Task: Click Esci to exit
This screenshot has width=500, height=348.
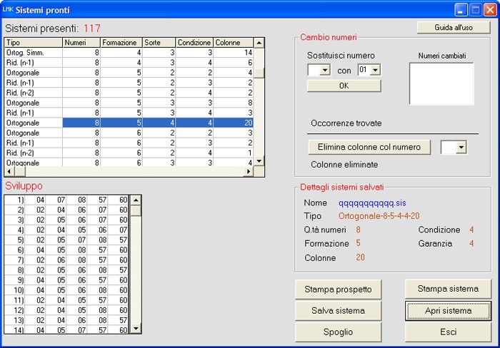Action: click(x=448, y=332)
